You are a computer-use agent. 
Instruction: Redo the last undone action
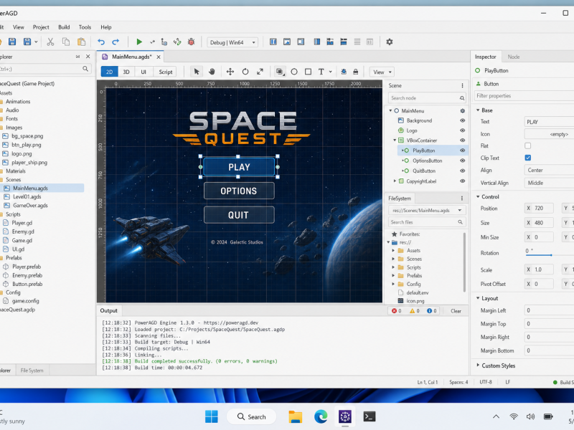[116, 42]
